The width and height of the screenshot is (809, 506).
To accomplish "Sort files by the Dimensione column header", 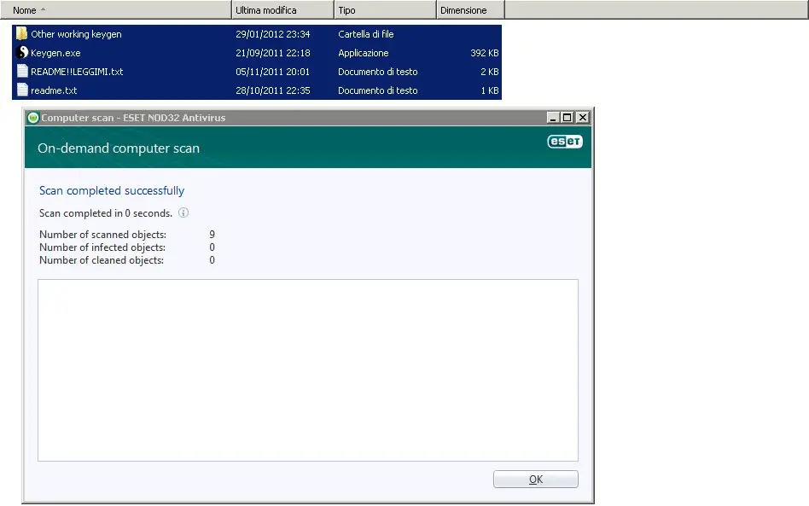I will pos(470,9).
